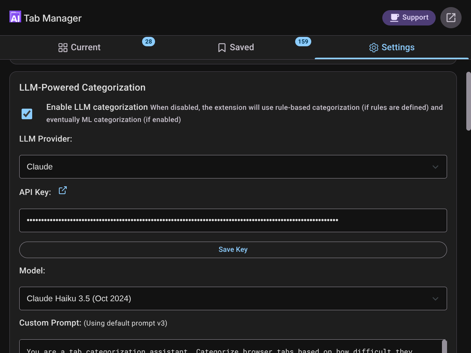Click the 'Enable LLM categorization' label text
Screen dimensions: 471x353
(97, 107)
